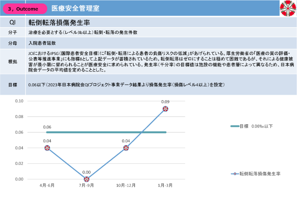Click the QI label cell
This screenshot has width=297, height=206.
13,22
